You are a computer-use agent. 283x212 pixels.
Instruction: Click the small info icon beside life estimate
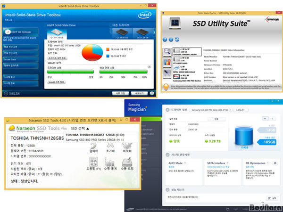click(x=149, y=67)
